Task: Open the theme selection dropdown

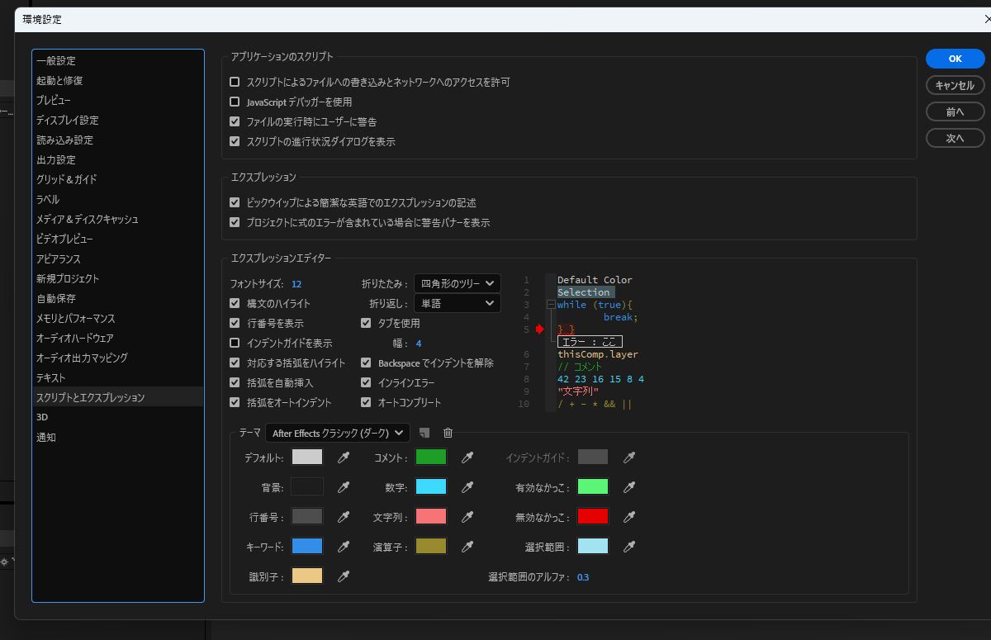Action: 336,432
